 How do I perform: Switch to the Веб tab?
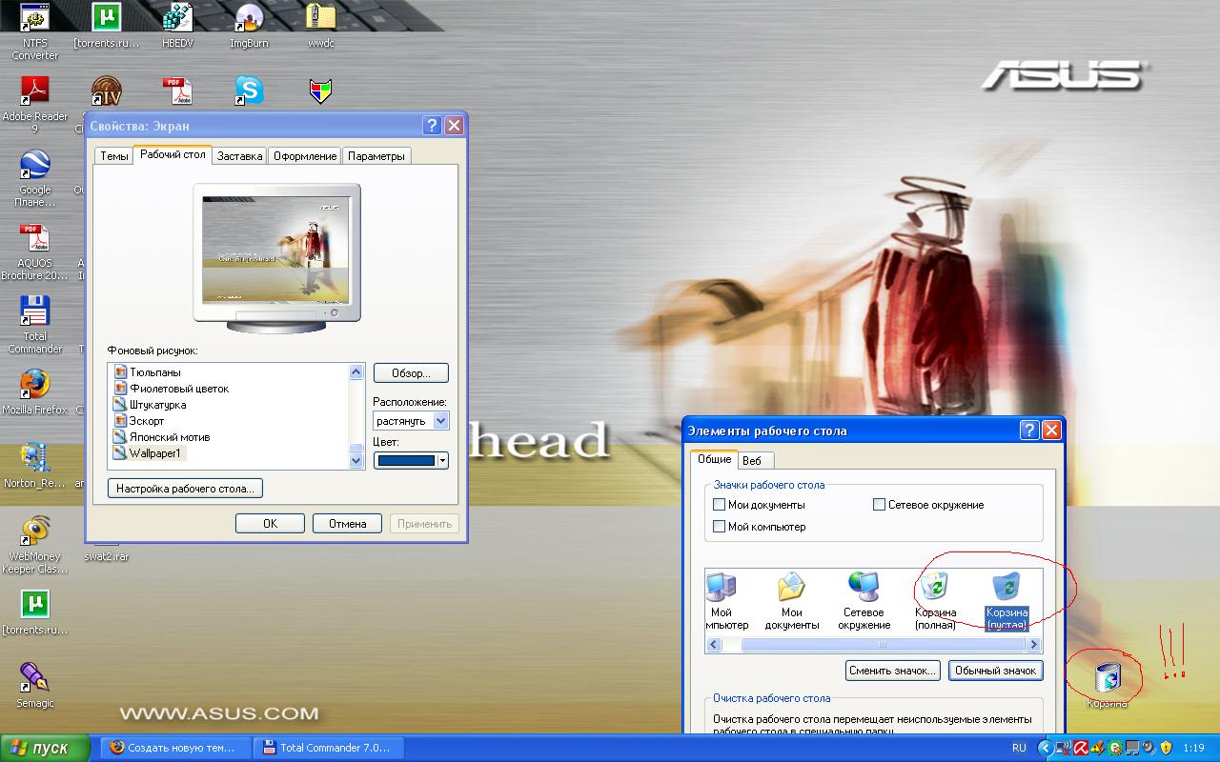pyautogui.click(x=752, y=460)
